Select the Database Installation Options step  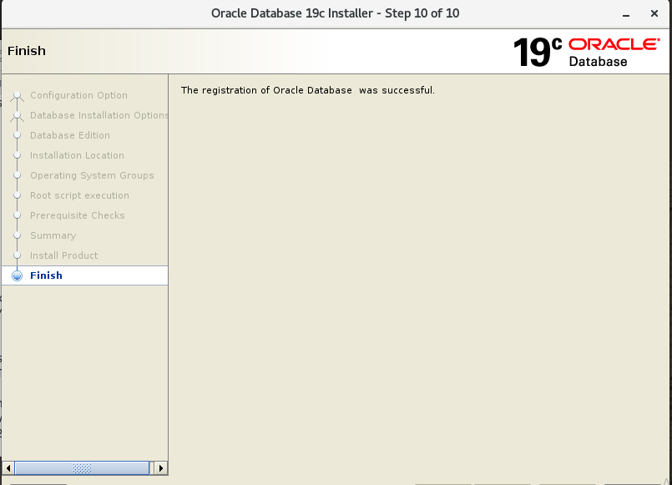click(x=99, y=115)
